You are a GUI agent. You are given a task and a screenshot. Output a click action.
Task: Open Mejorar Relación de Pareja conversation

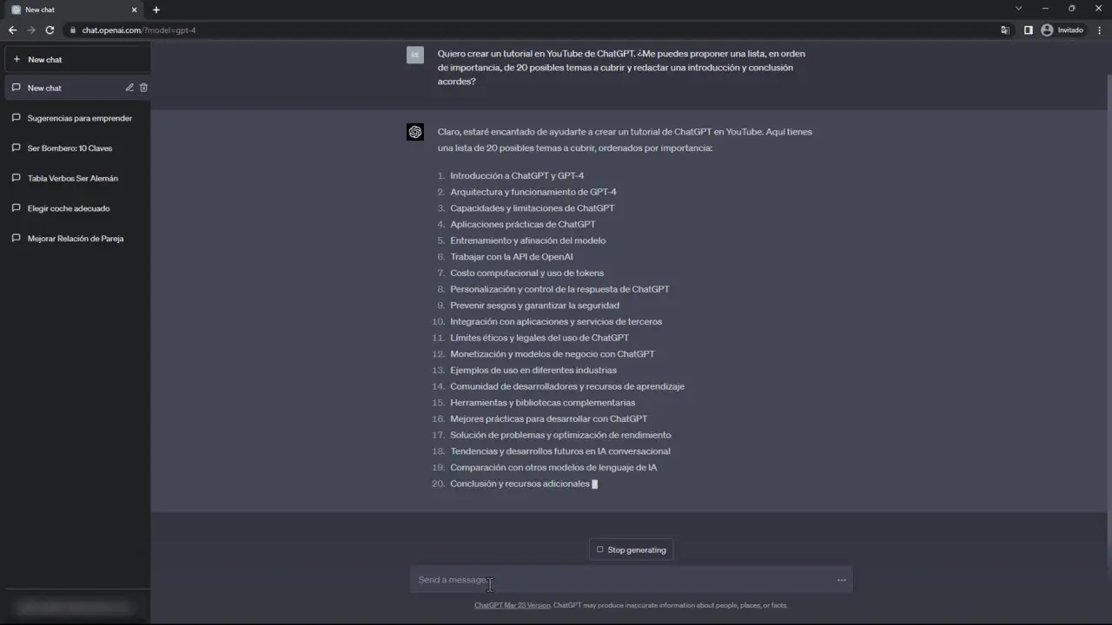pos(77,238)
